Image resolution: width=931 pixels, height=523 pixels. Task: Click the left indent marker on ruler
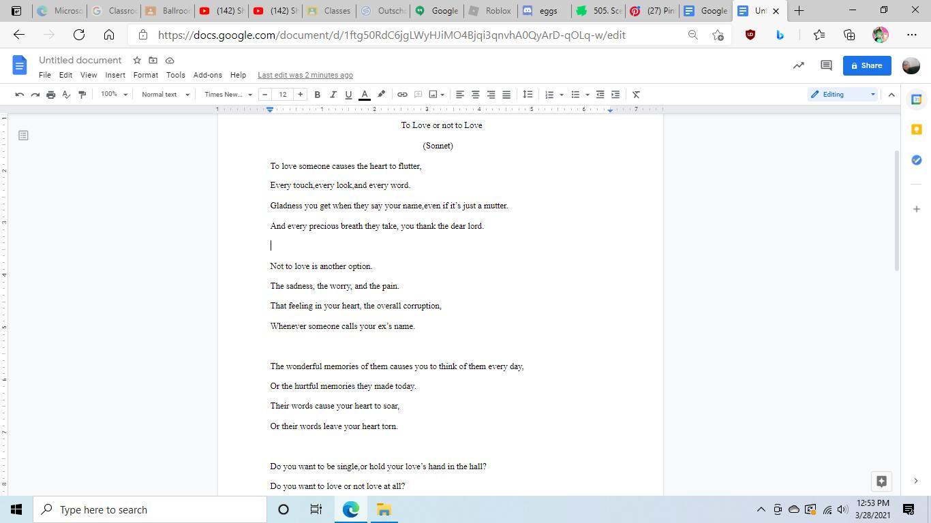(270, 110)
